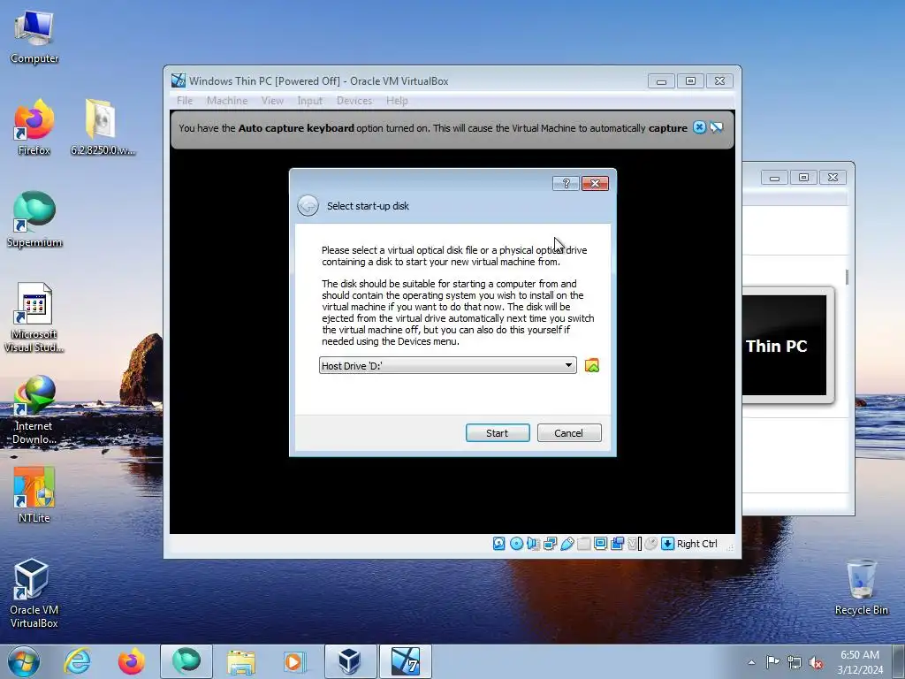The image size is (905, 679).
Task: Show hidden system tray icons
Action: click(x=751, y=662)
